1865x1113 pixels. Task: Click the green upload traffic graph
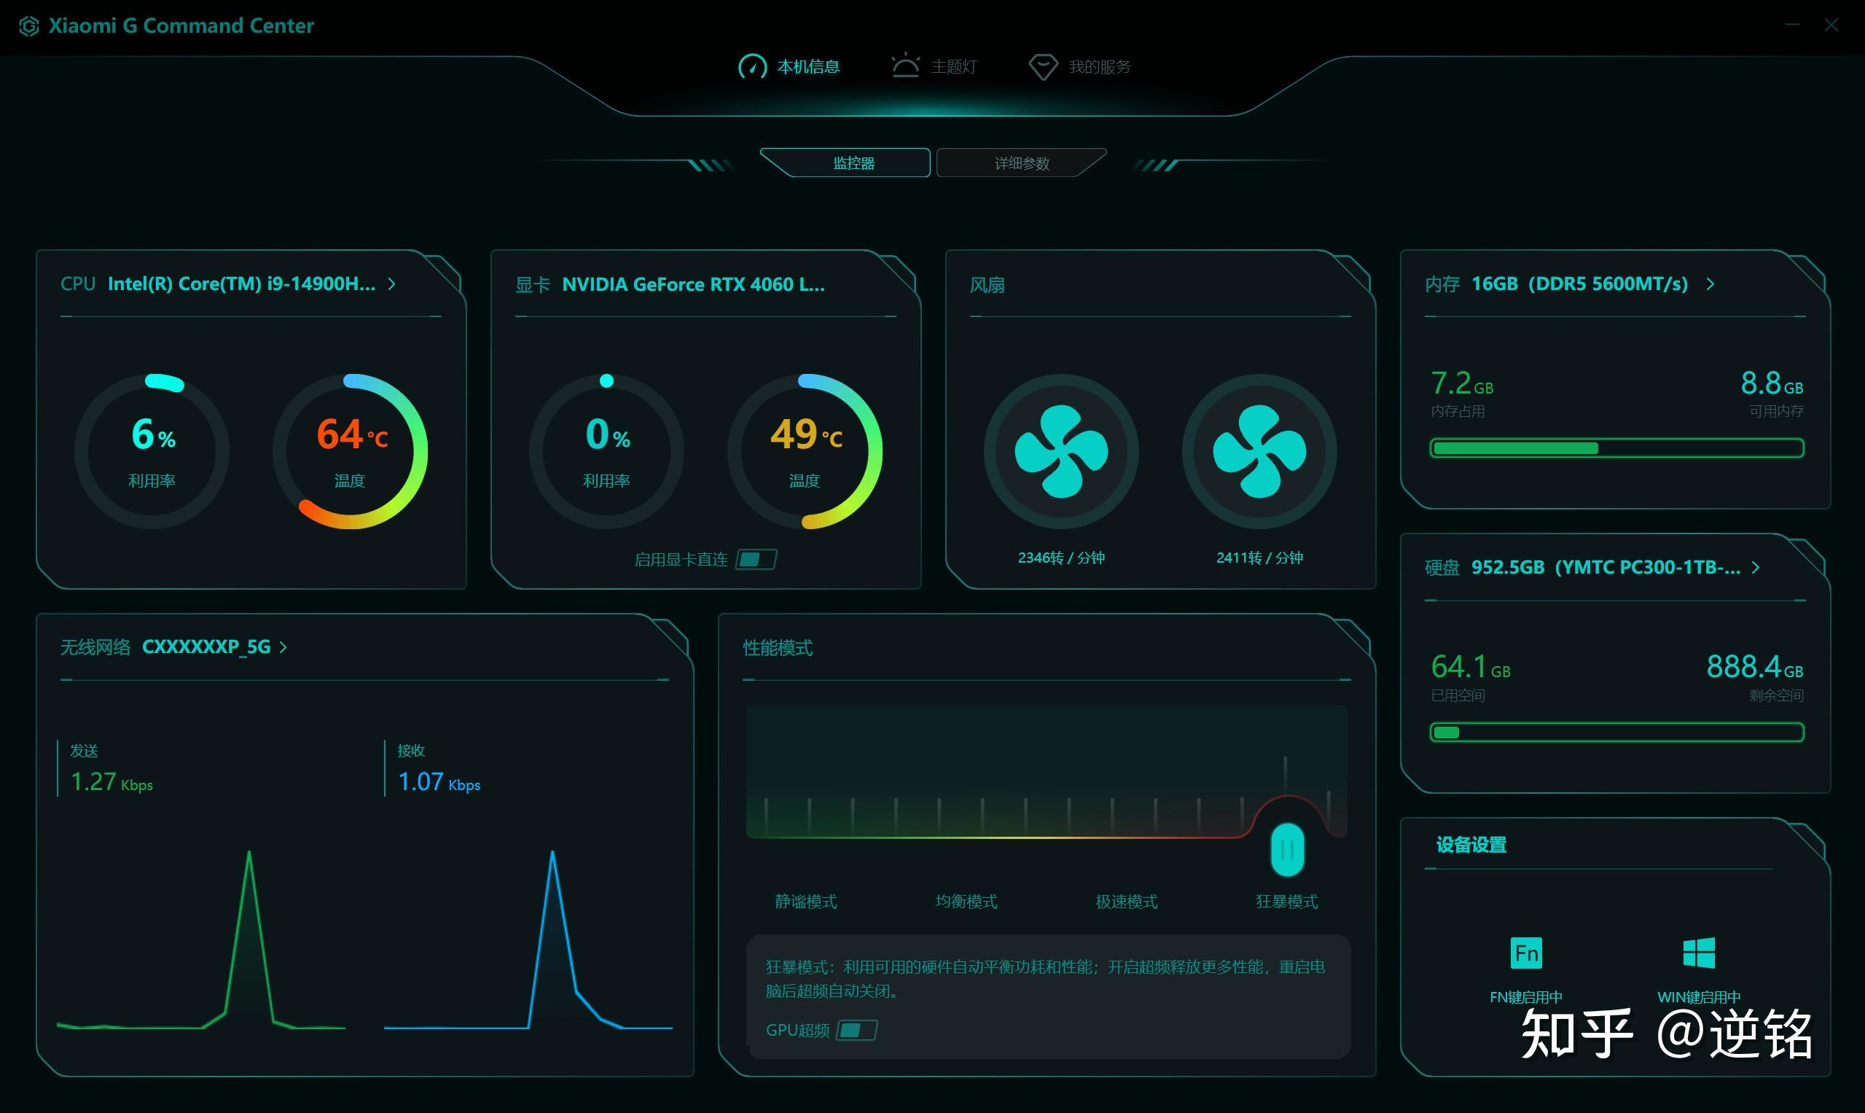(201, 940)
